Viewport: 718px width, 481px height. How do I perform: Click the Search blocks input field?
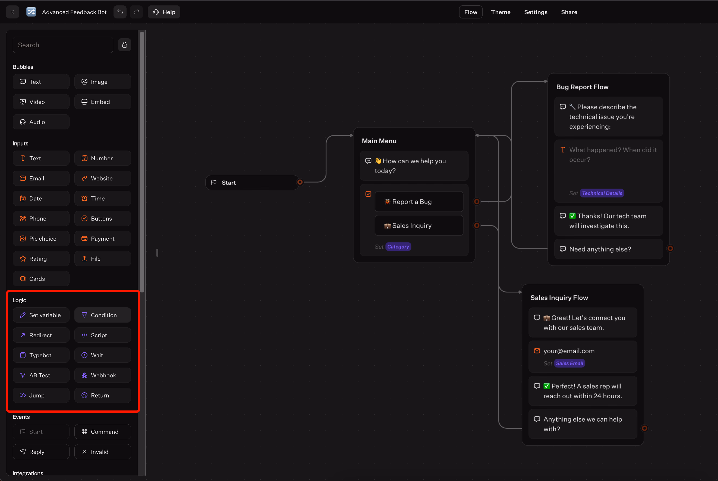coord(63,45)
